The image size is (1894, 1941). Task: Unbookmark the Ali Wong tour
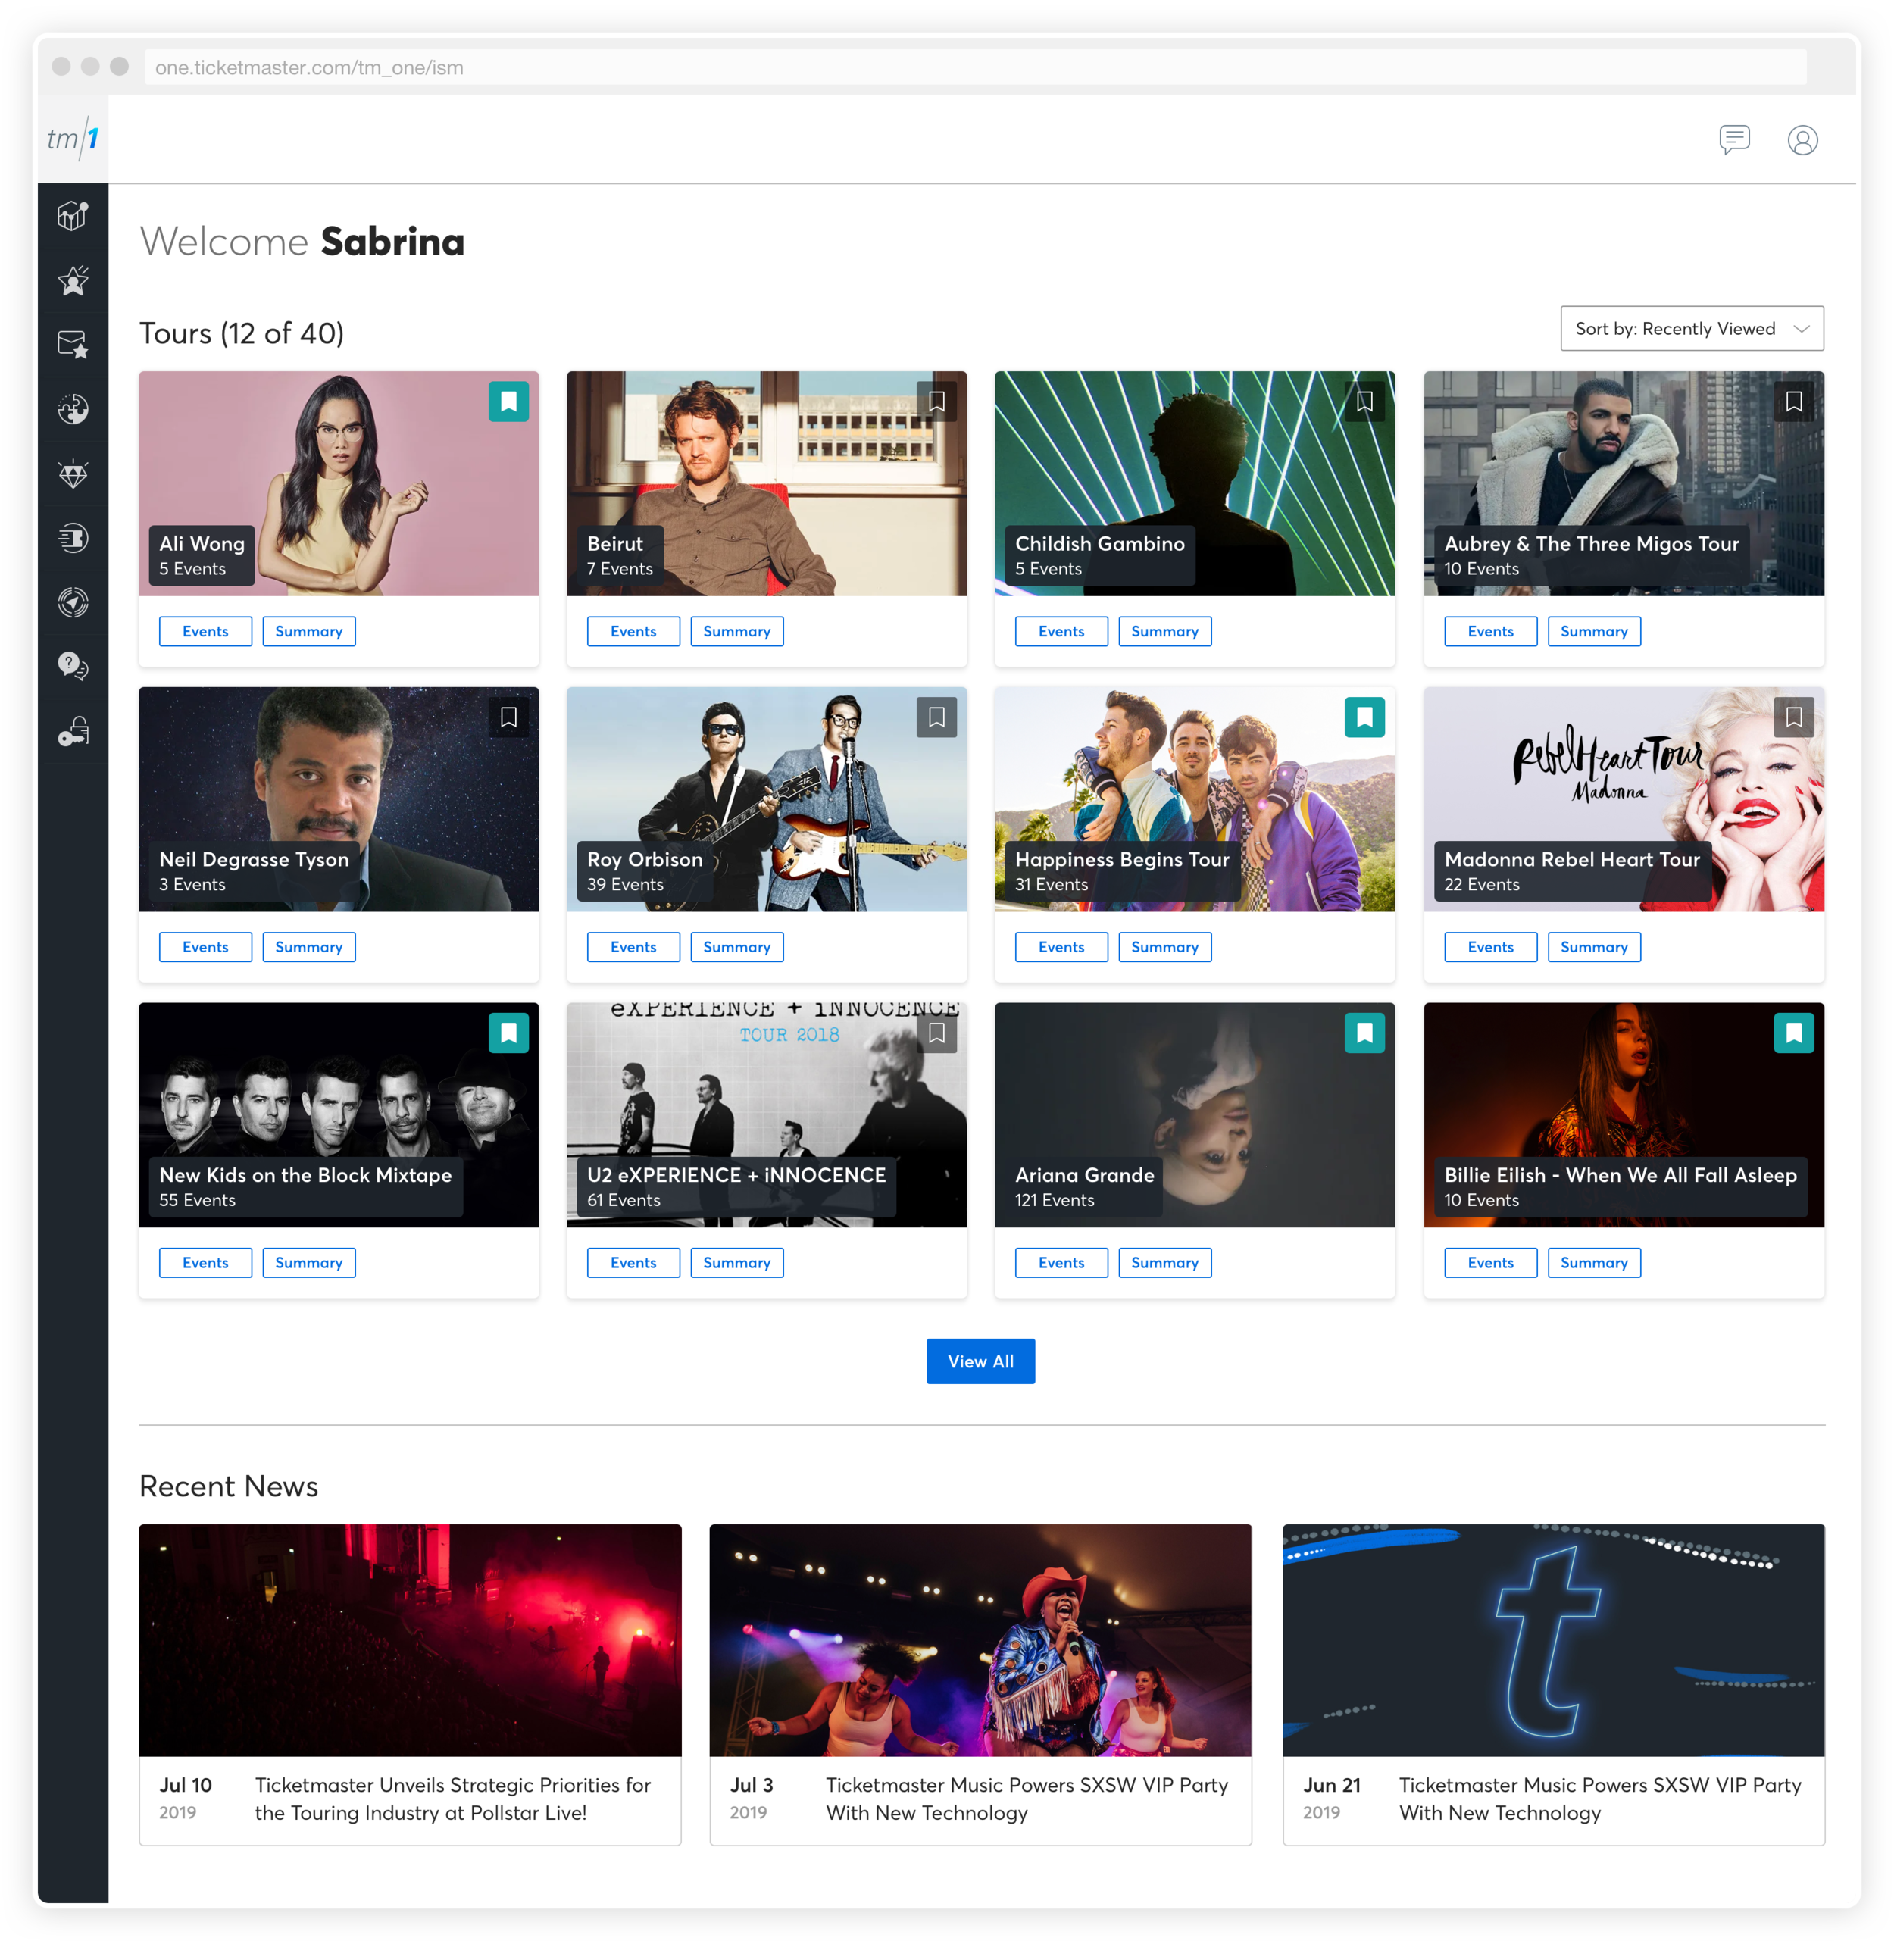(508, 402)
